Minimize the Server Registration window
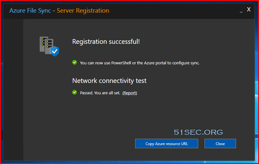259x164 pixels. point(241,11)
